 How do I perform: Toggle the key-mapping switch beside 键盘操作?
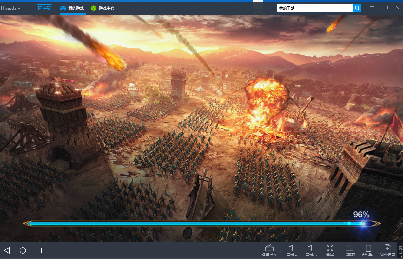coord(280,250)
